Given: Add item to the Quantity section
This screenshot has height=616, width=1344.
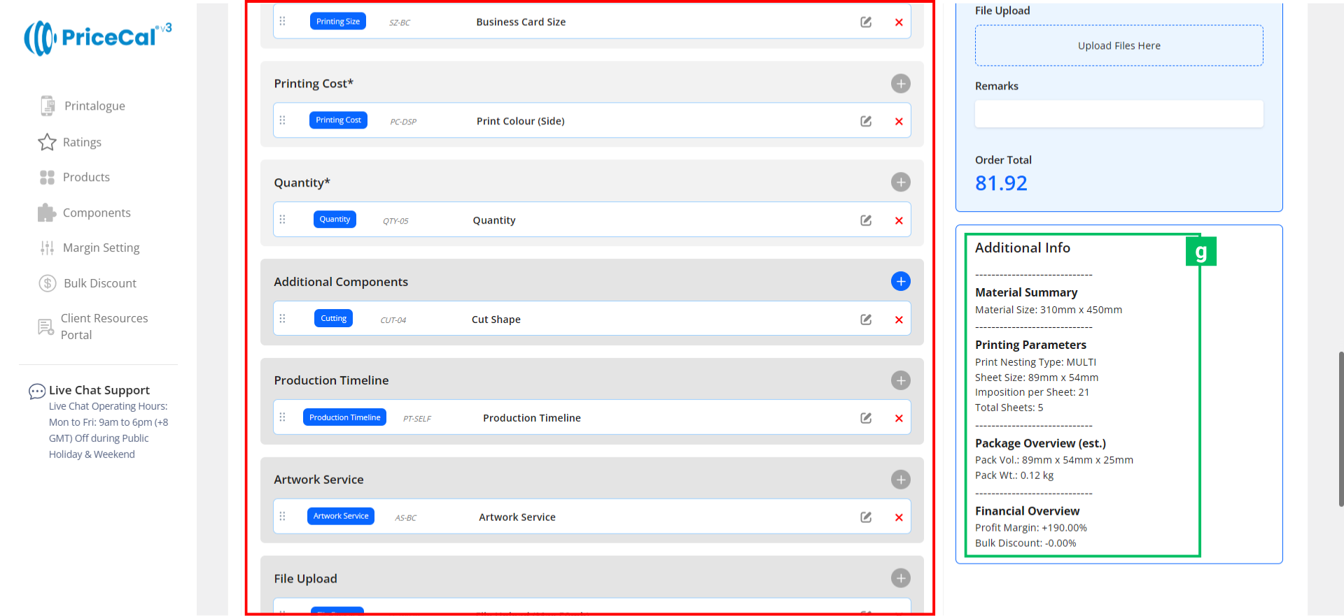Looking at the screenshot, I should 900,182.
